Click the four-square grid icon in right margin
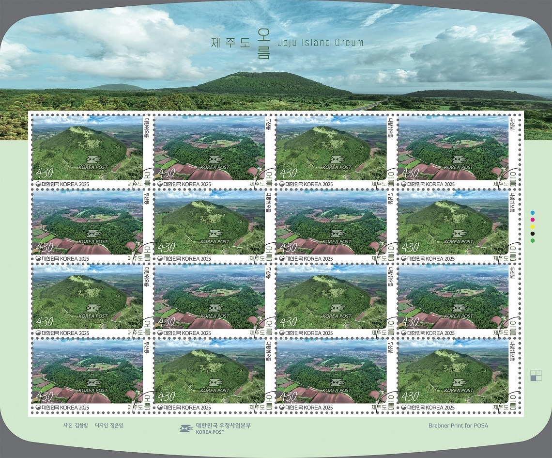Screen dimensions: 552x458 pyautogui.click(x=536, y=376)
